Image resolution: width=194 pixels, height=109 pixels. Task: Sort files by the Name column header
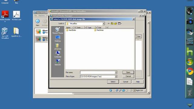pyautogui.click(x=70, y=28)
